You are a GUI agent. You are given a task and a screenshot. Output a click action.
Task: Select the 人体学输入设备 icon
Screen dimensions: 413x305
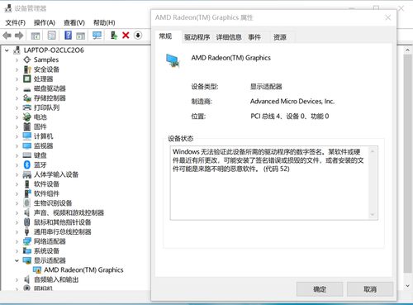pyautogui.click(x=27, y=174)
